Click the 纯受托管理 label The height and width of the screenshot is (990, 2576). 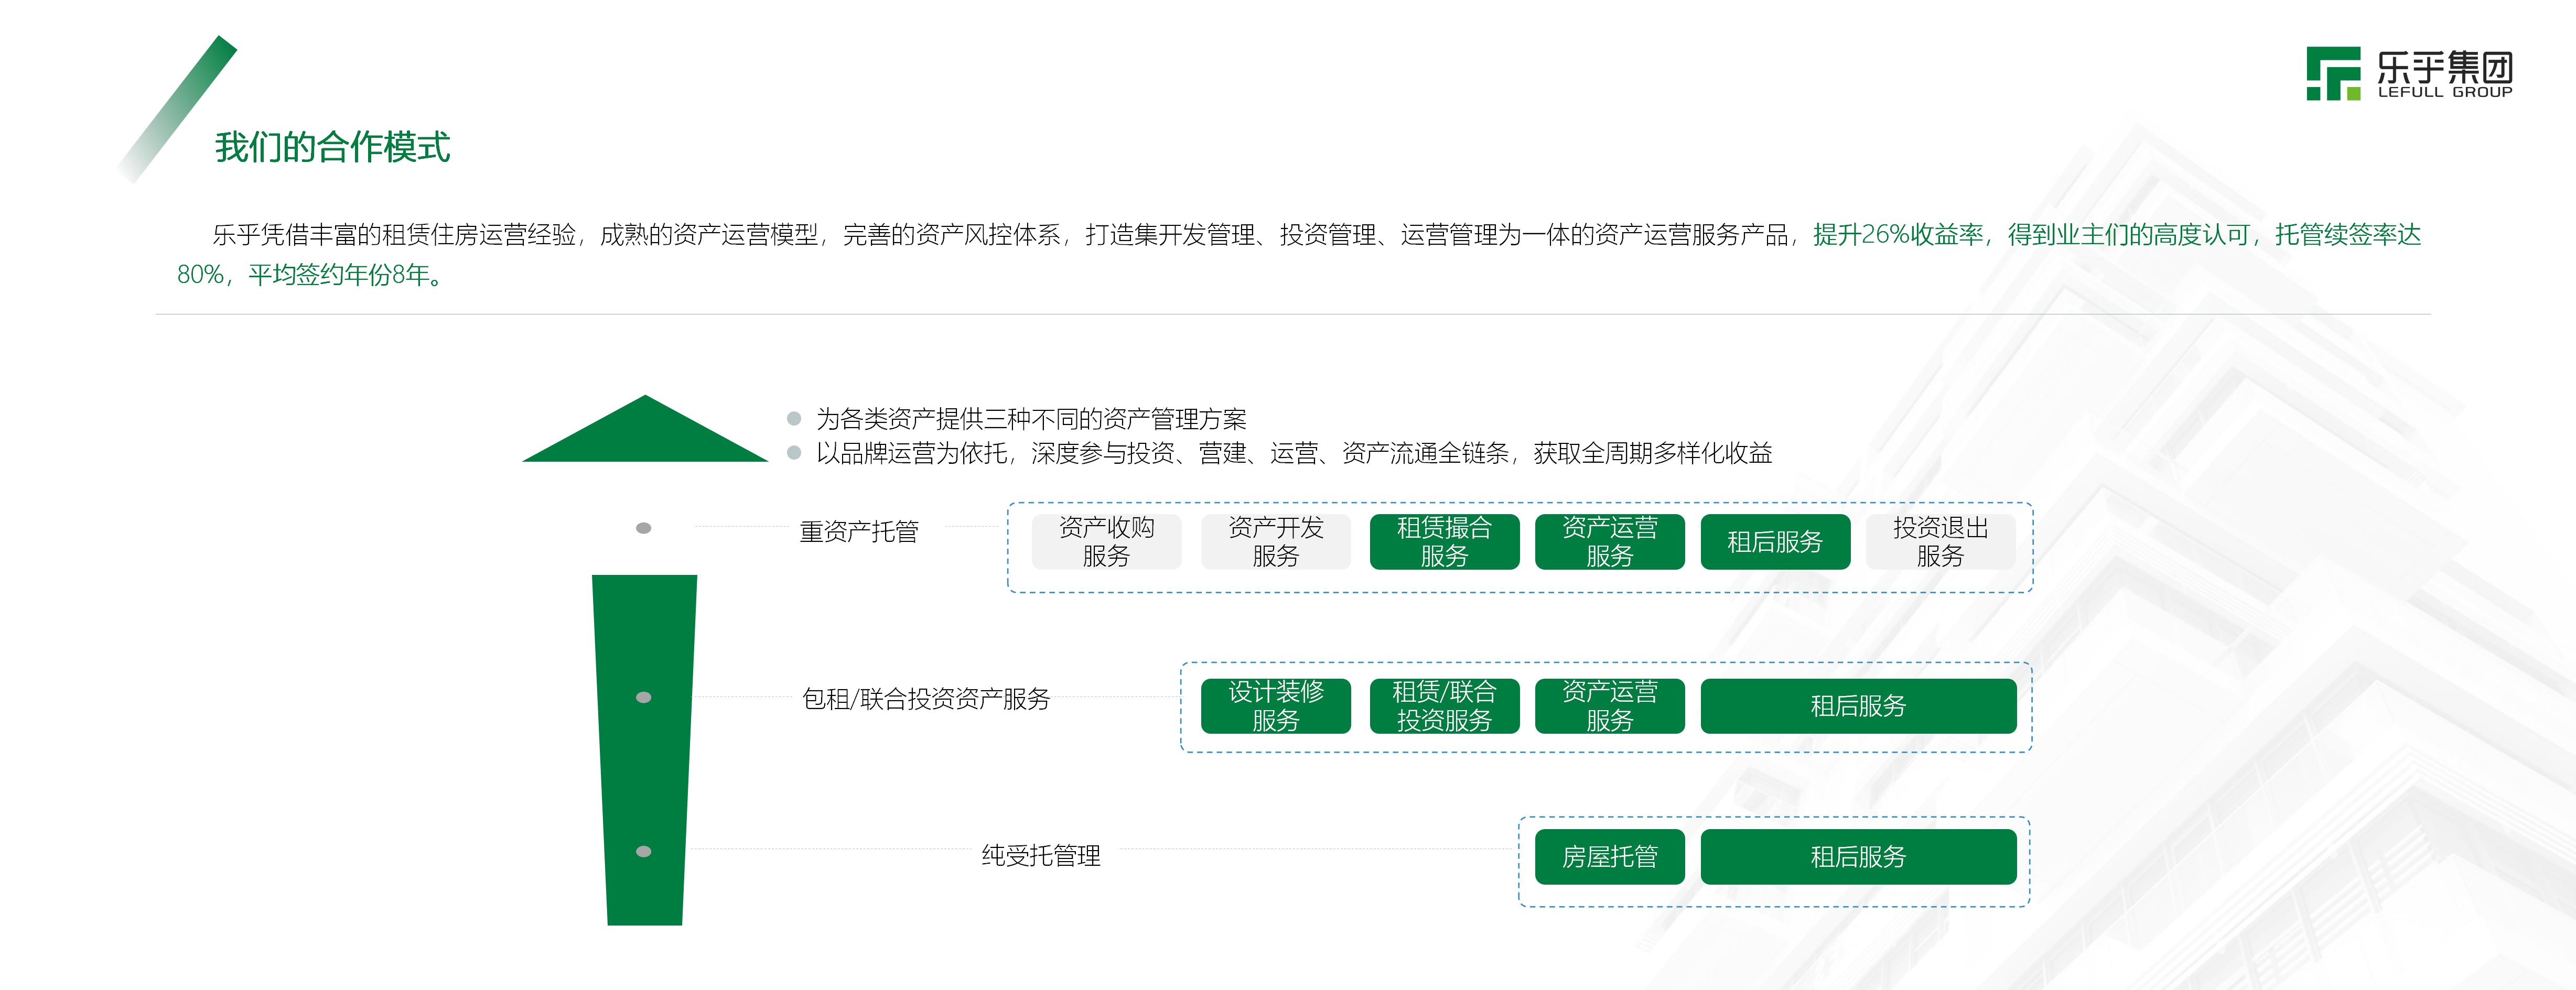[x=1042, y=857]
